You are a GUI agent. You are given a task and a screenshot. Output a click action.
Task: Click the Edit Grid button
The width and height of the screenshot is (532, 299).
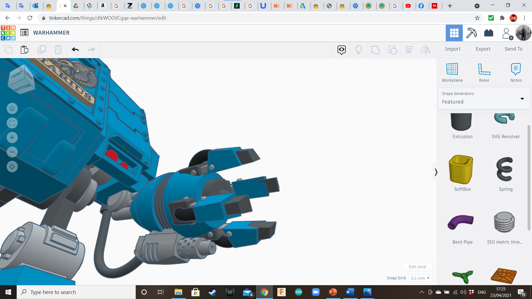(417, 267)
